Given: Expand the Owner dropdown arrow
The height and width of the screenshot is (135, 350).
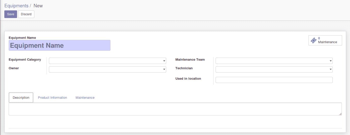Looking at the screenshot, I should click(x=164, y=70).
